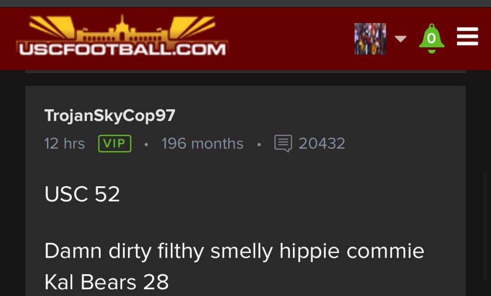
Task: Click the castle graphic in the logo
Action: pyautogui.click(x=122, y=30)
